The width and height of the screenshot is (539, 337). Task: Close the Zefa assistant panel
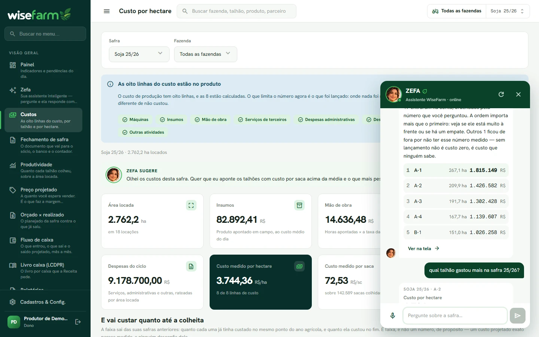(518, 94)
